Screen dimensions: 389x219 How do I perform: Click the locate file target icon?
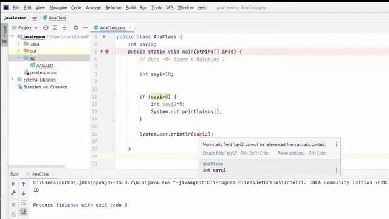click(46, 28)
